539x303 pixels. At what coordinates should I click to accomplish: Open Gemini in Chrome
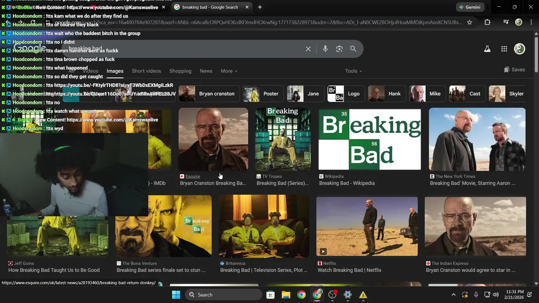470,7
